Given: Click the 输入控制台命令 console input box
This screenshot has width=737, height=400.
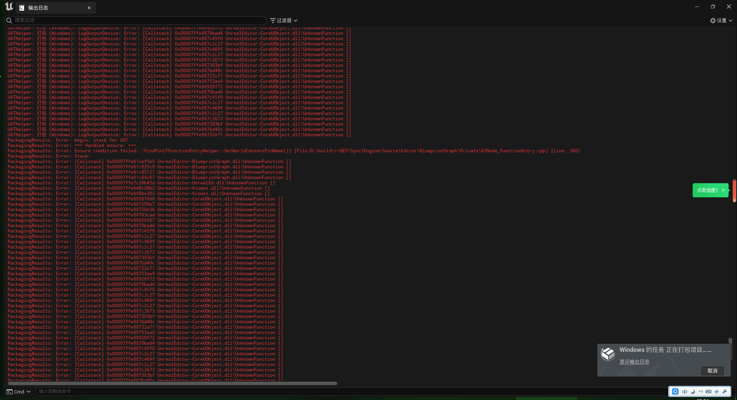Looking at the screenshot, I should [344, 391].
